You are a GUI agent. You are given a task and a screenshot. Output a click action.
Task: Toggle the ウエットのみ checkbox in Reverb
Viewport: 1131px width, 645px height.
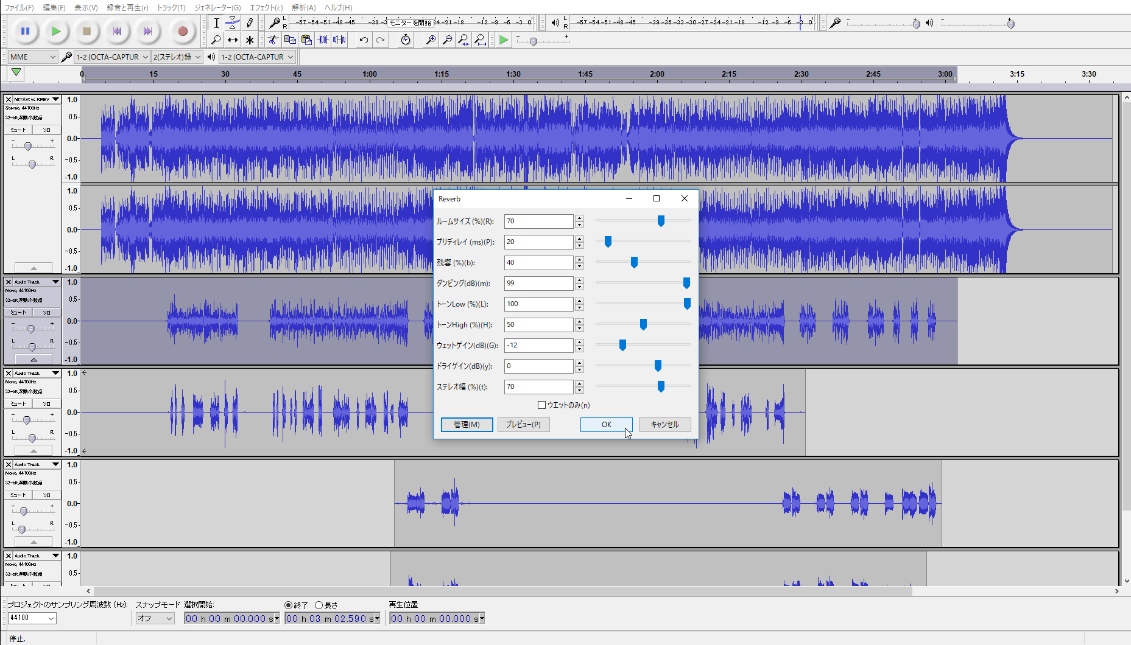pos(541,405)
